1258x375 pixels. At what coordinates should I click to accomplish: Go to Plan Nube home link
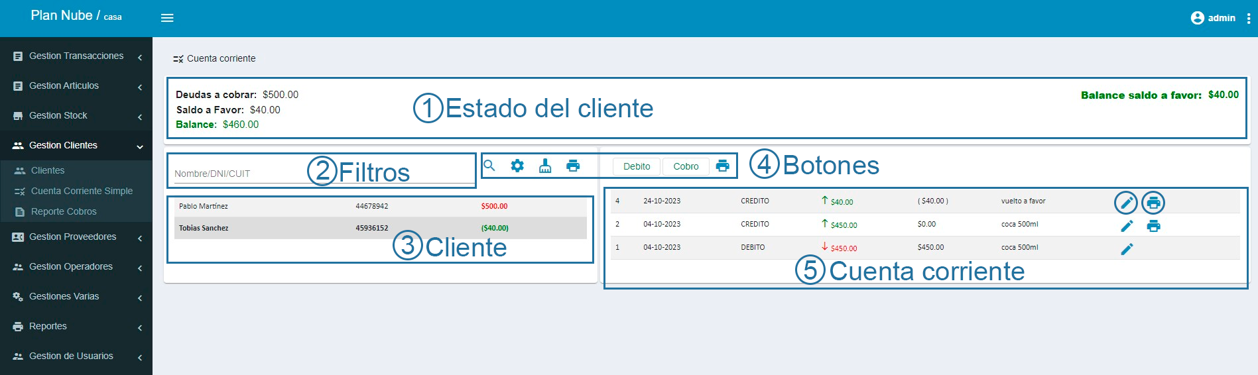(x=76, y=16)
